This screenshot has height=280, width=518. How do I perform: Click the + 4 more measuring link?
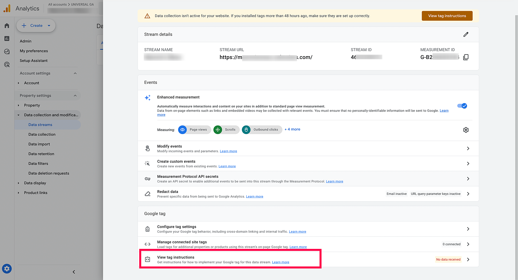point(292,129)
